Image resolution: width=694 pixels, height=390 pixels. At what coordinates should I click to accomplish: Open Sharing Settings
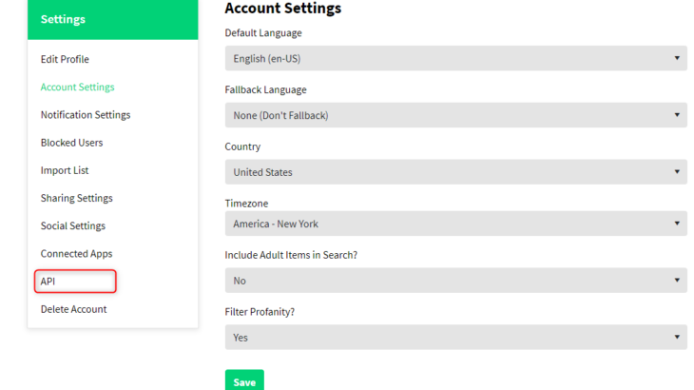[x=76, y=198]
